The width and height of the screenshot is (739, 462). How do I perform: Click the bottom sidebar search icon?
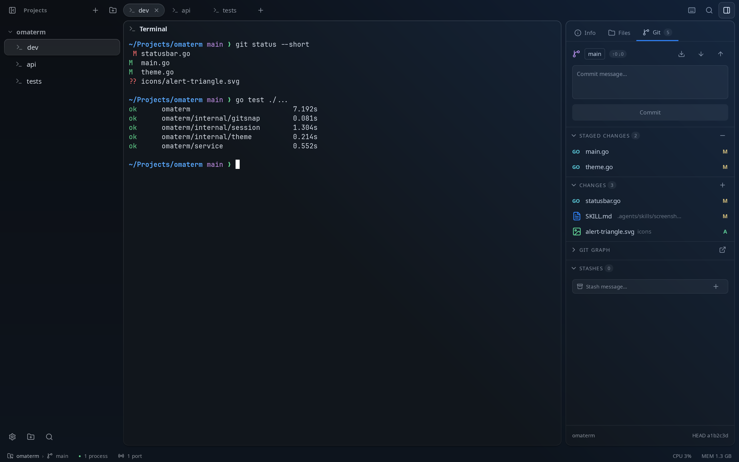pos(49,437)
